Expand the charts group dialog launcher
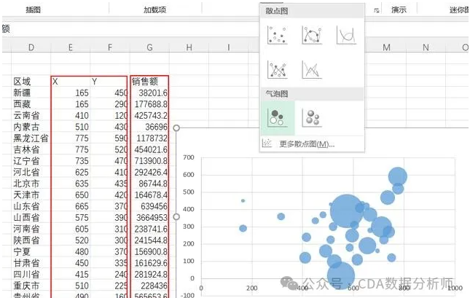The height and width of the screenshot is (298, 470). pyautogui.click(x=377, y=10)
